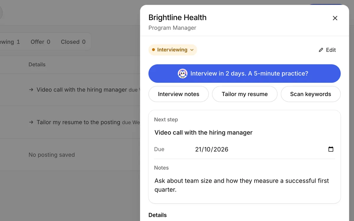Start the 5-minute interview practice
Viewport: 354px width, 221px height.
(x=244, y=73)
